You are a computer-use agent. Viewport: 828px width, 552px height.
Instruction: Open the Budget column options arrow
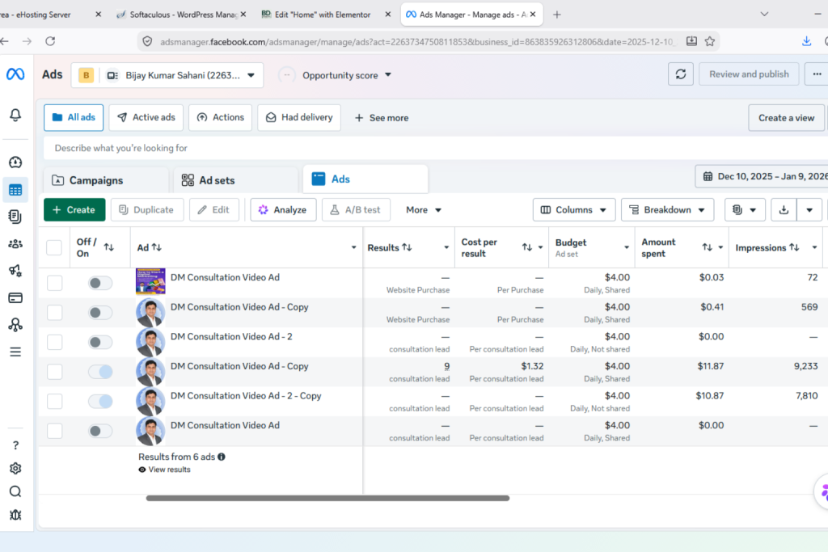(627, 247)
